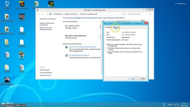This screenshot has height=107, width=190.
Task: Click 'Foretag fejlfinding af problemer' link
Action: pyautogui.click(x=79, y=55)
